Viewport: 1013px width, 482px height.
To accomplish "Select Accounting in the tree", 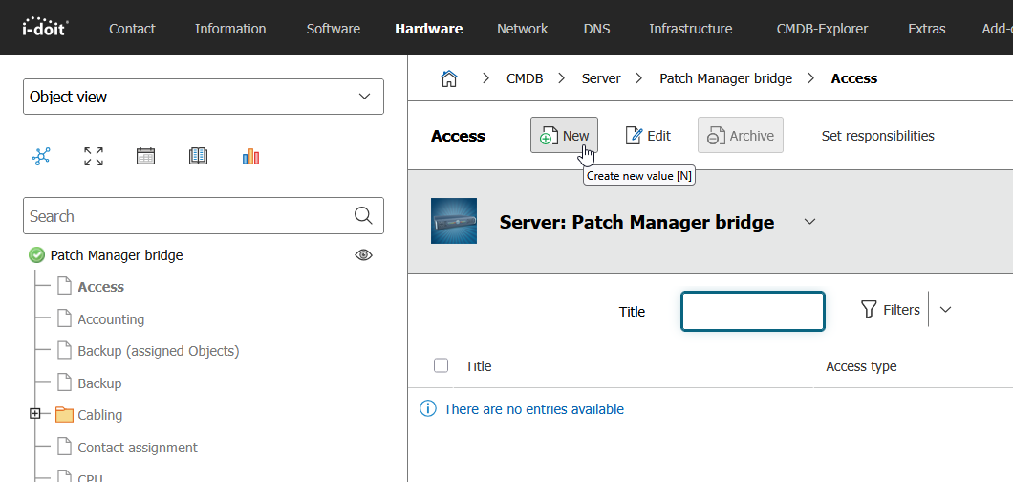I will click(x=111, y=319).
